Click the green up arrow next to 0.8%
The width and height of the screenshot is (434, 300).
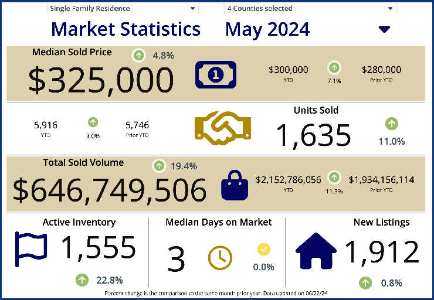tap(365, 282)
